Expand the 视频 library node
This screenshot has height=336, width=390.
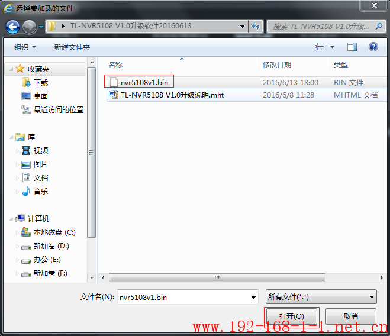pos(17,151)
